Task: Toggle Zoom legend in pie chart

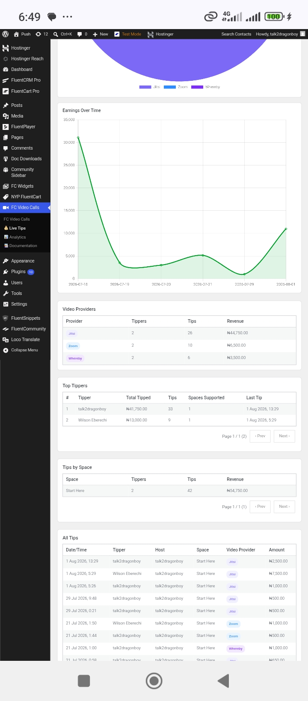Action: coord(176,87)
